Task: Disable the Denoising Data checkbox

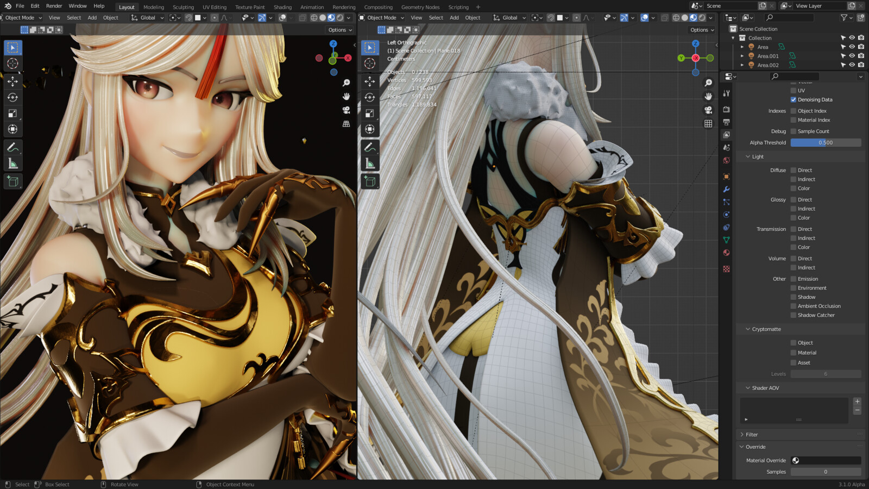Action: pos(794,99)
